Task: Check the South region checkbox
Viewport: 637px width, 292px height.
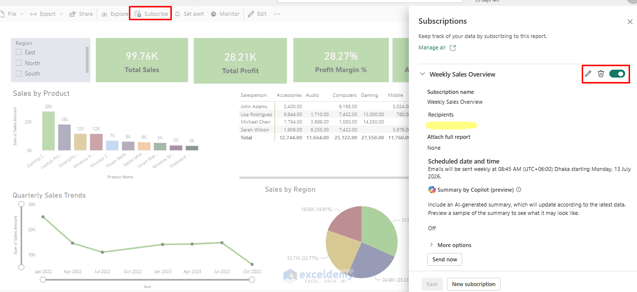Action: [x=19, y=74]
